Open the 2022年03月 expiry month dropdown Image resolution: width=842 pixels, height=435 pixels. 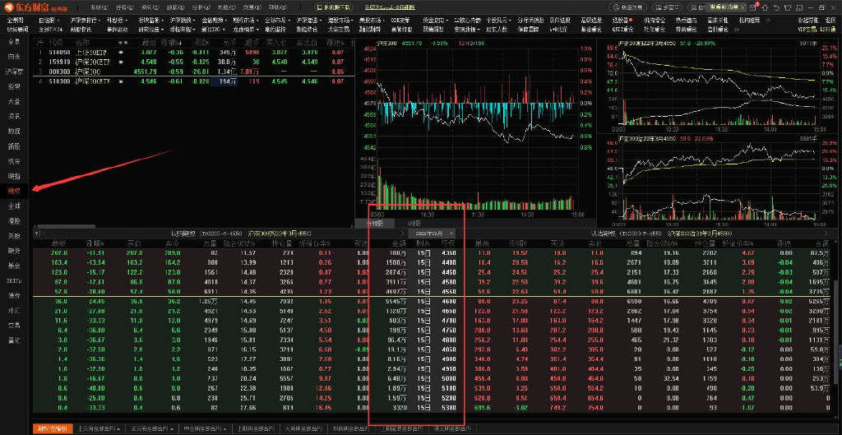click(432, 233)
